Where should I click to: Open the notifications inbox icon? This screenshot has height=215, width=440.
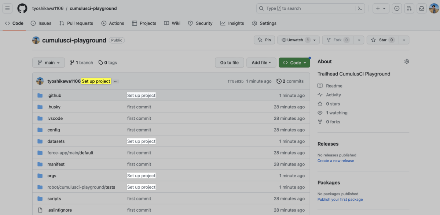coord(422,8)
